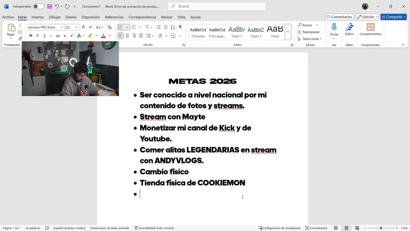Decrease the paragraph indent
Screen dimensions: 410x231
[159, 27]
